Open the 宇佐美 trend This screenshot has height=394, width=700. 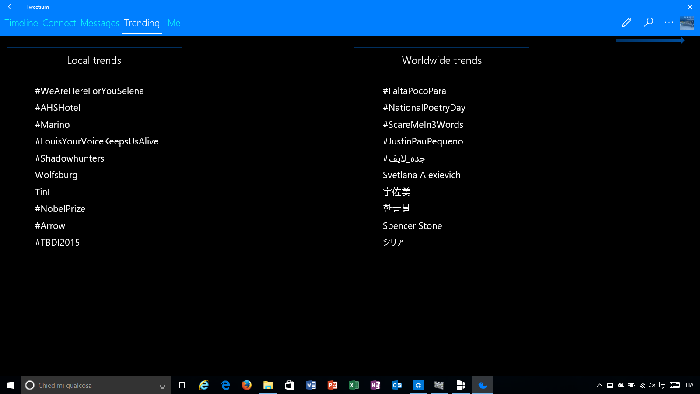[397, 192]
